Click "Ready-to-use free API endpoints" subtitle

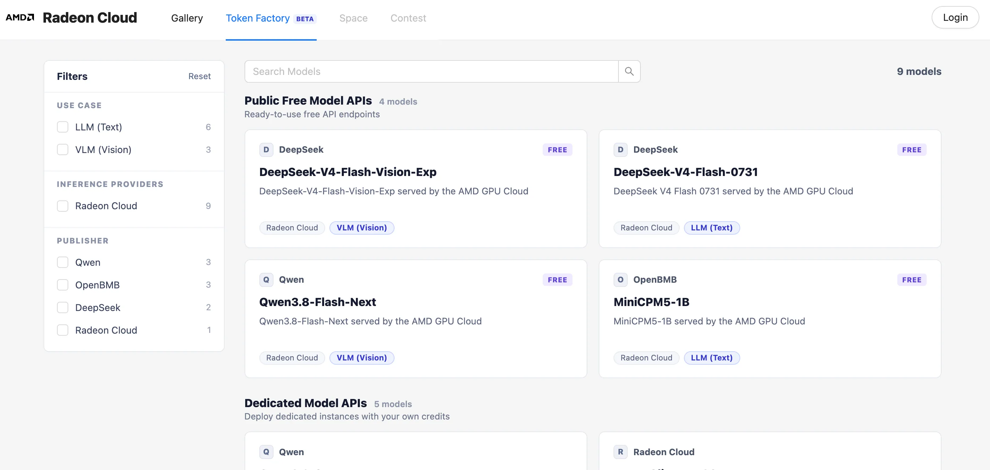click(x=312, y=114)
